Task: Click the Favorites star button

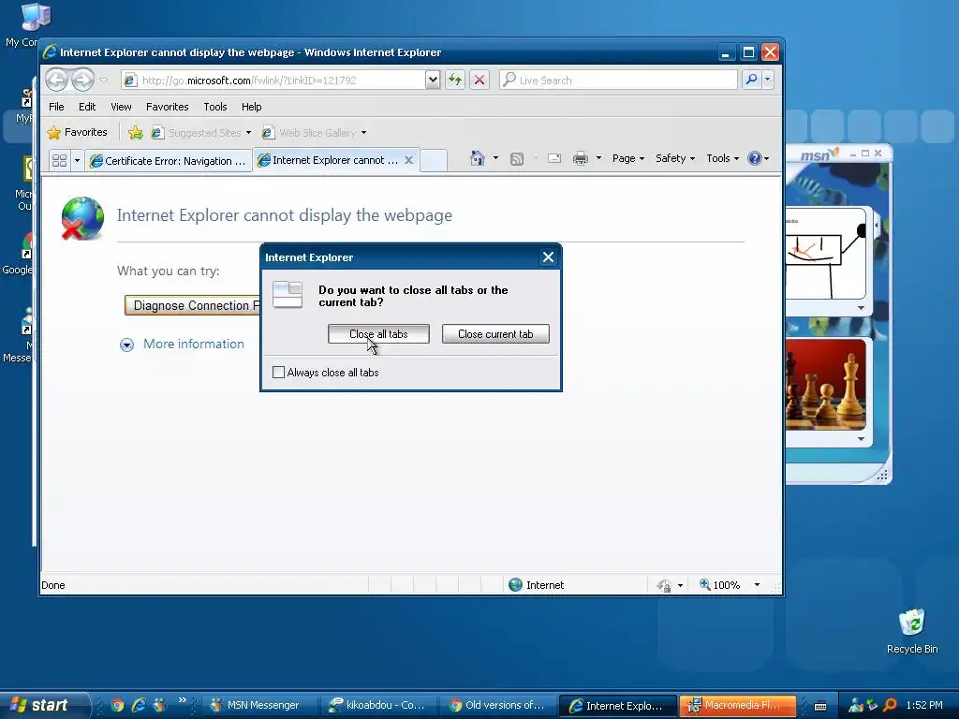Action: pos(78,132)
